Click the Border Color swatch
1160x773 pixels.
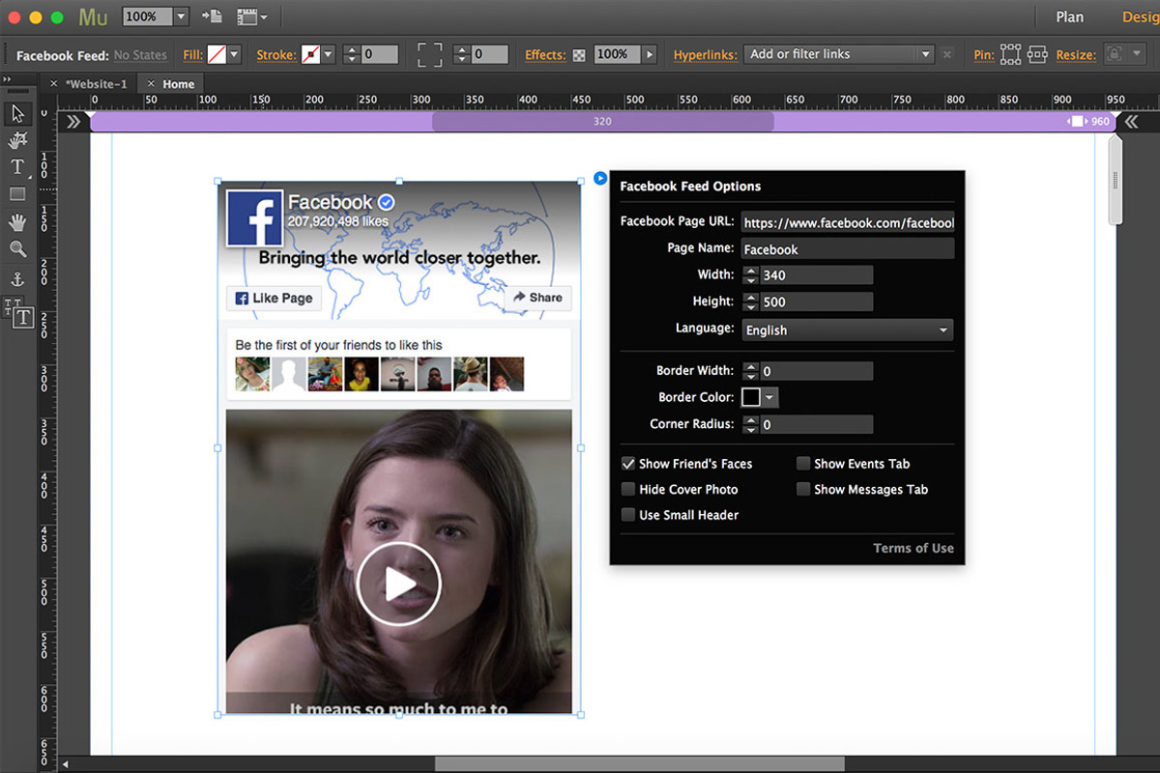pos(751,397)
